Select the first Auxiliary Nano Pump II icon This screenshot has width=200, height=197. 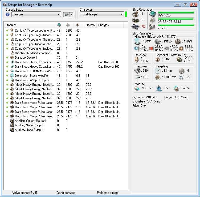(12, 125)
